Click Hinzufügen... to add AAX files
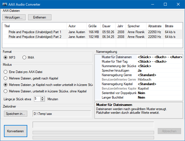The height and width of the screenshot is (141, 185). point(13,17)
